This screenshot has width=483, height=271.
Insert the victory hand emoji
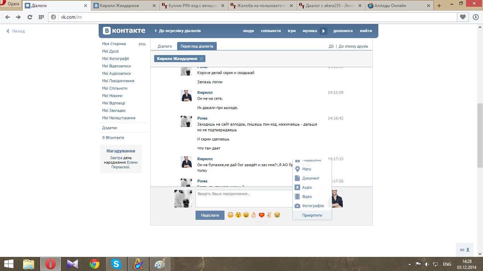tap(269, 215)
